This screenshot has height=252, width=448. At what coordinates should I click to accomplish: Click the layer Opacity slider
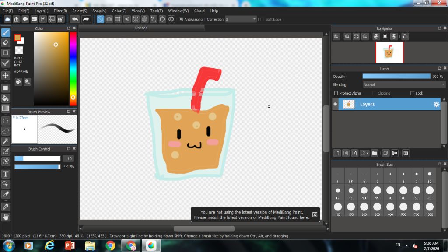click(396, 76)
